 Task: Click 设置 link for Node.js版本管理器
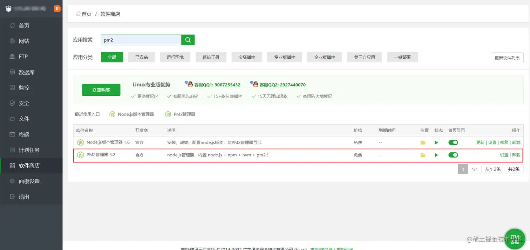tap(492, 142)
